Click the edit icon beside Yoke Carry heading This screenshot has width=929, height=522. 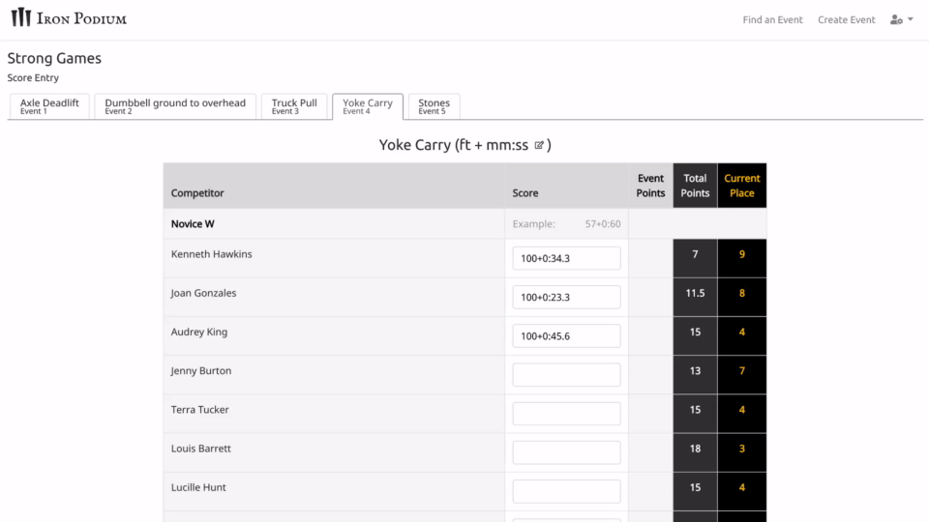click(x=539, y=145)
